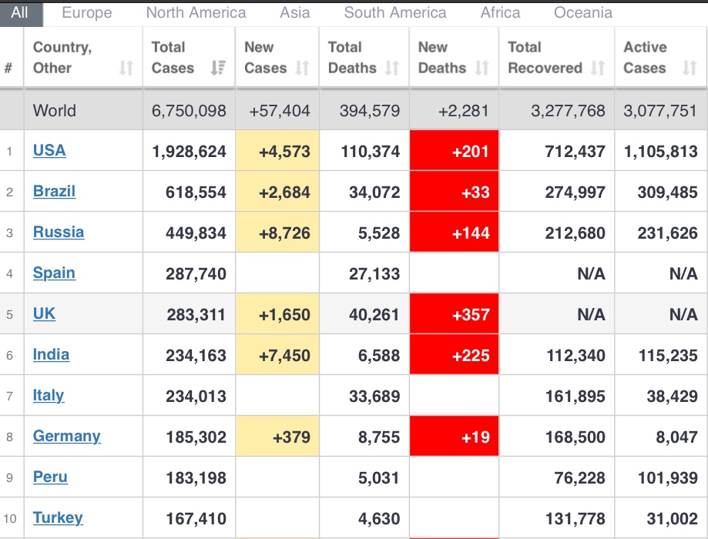Click Peru total cases 183,198
The image size is (708, 539).
tap(196, 477)
